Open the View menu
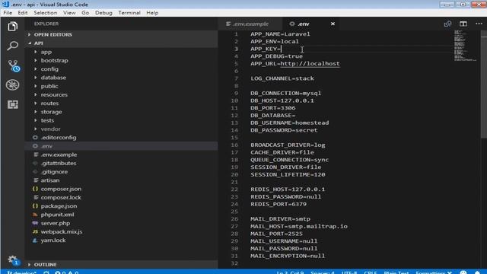This screenshot has width=487, height=274. [69, 13]
